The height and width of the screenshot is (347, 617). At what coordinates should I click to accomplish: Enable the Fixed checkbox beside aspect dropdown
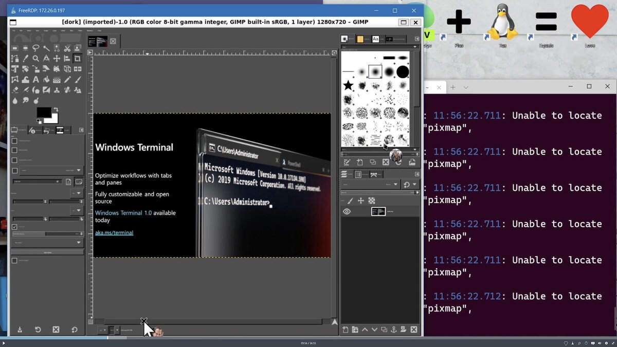(14, 171)
